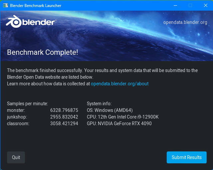Viewport: 213px width, 170px height.
Task: Select the classroom score 3058.421294
Action: pyautogui.click(x=64, y=124)
